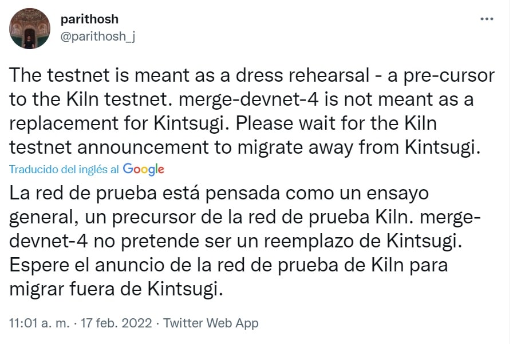Click the 11:01 a. m. timestamp

tap(38, 323)
